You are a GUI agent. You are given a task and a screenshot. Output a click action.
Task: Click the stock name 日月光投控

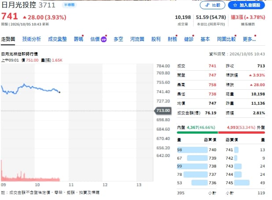[x=19, y=5]
